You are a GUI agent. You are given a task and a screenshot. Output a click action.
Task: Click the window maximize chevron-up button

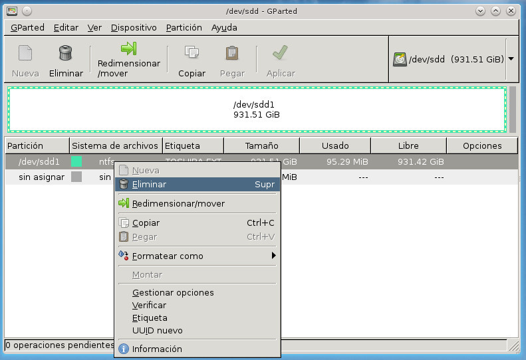(x=495, y=11)
